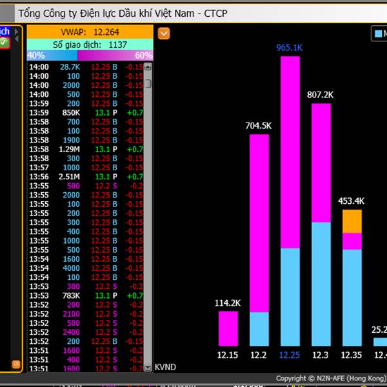Click the orange refresh icon at bottom left

(16, 364)
